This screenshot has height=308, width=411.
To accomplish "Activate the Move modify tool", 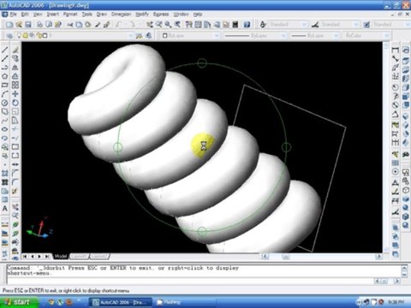I will point(15,94).
